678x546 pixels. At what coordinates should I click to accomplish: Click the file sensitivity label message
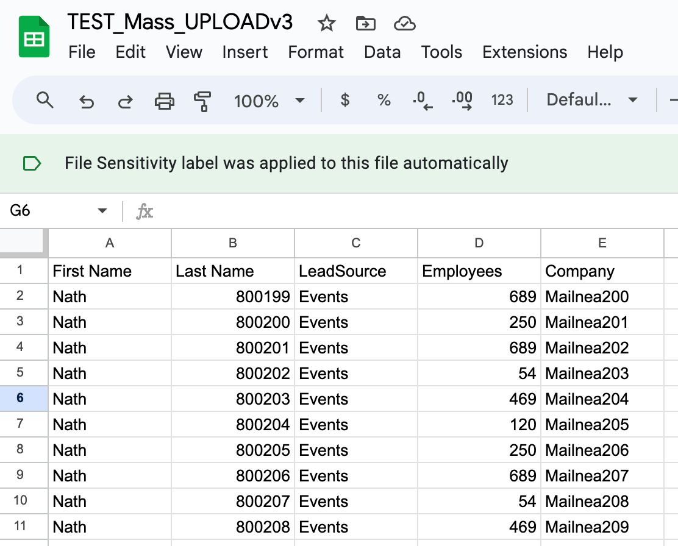pyautogui.click(x=286, y=163)
